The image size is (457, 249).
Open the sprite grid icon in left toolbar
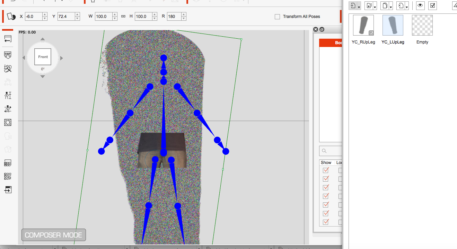(8, 163)
